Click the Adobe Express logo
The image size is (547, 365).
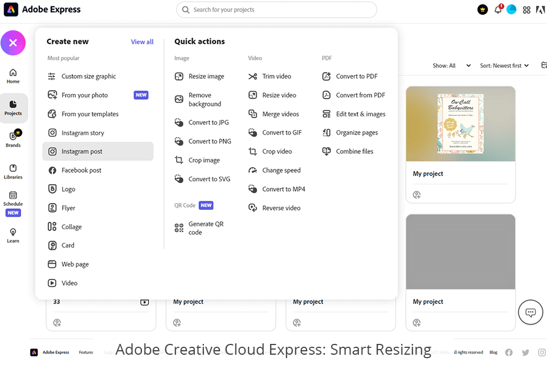pos(42,10)
